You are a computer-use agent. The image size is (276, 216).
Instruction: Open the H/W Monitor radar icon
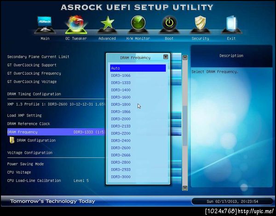coord(138,24)
